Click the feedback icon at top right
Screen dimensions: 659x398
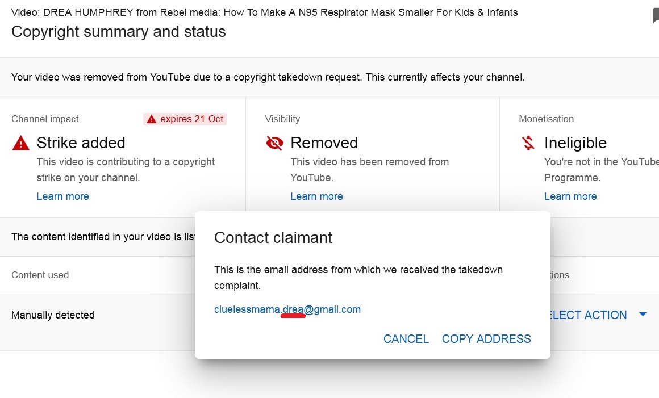click(656, 16)
